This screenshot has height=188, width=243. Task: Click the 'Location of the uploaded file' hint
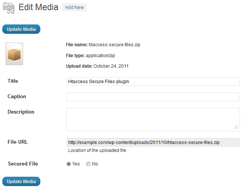pos(97,150)
